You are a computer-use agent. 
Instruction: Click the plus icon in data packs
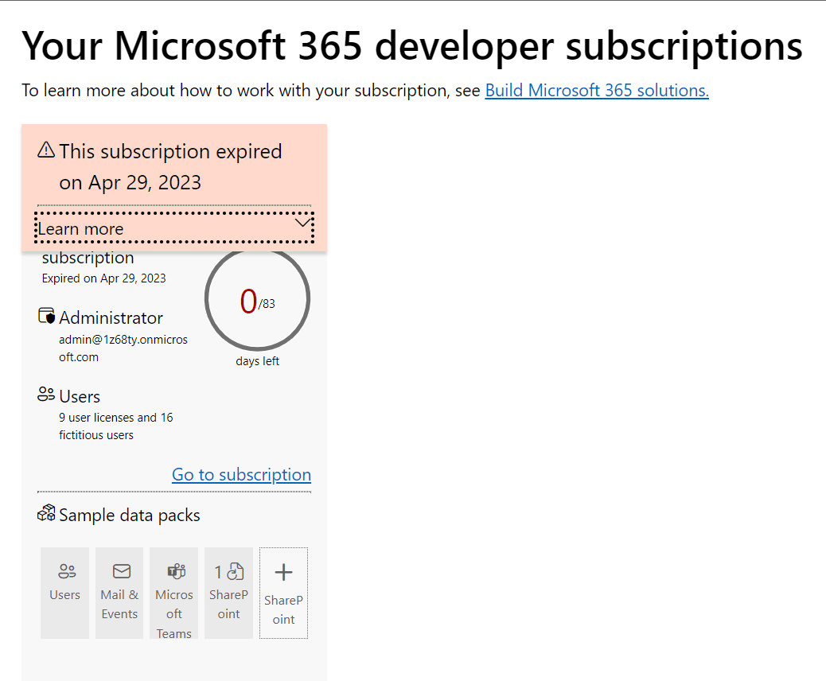pos(283,572)
